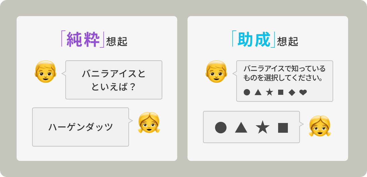
Task: Select the small heart option in the question bubble
Action: point(303,92)
